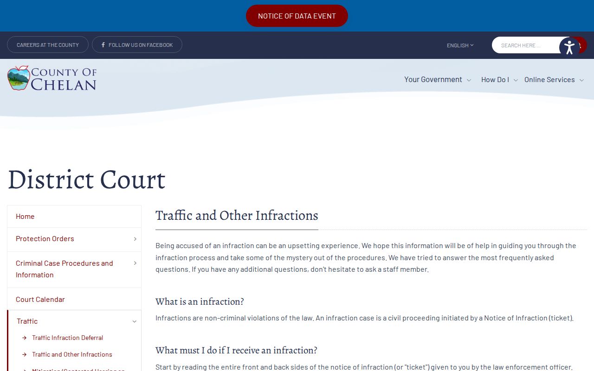This screenshot has width=594, height=371.
Task: Expand the Your Government menu
Action: pyautogui.click(x=437, y=80)
